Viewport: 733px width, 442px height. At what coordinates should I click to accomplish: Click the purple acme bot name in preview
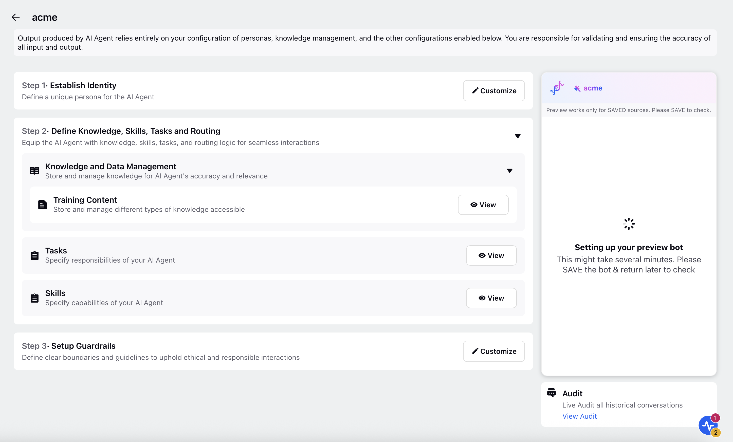(593, 88)
